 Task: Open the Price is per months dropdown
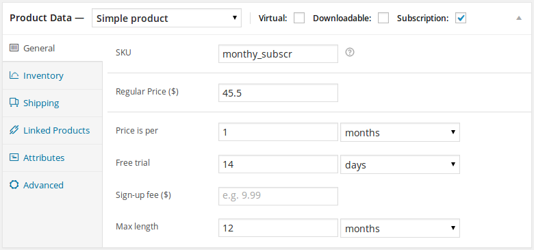(x=400, y=132)
